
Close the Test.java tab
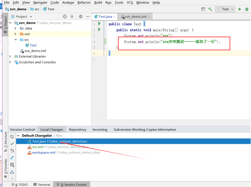click(115, 17)
